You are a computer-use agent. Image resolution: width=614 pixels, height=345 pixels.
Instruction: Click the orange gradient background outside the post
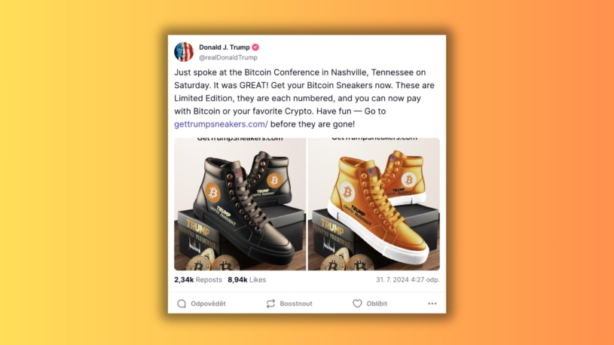[x=529, y=172]
